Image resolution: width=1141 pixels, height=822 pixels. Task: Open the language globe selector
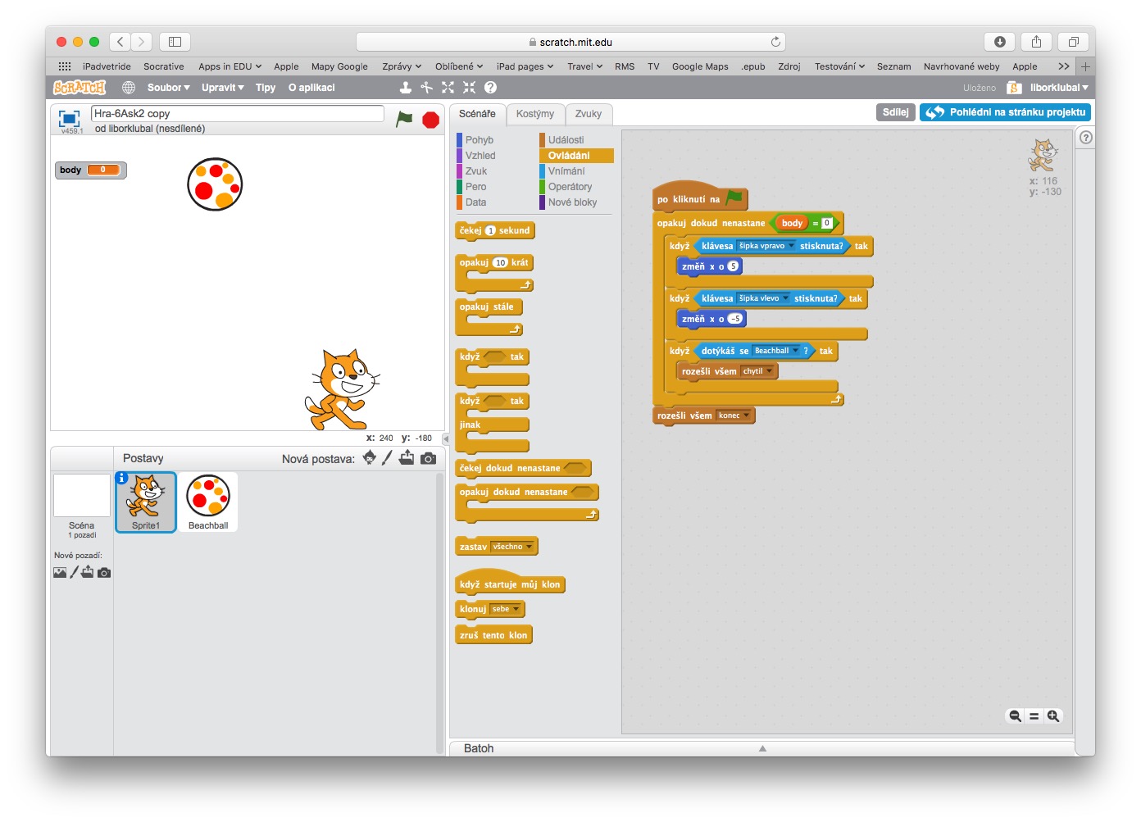tap(128, 87)
